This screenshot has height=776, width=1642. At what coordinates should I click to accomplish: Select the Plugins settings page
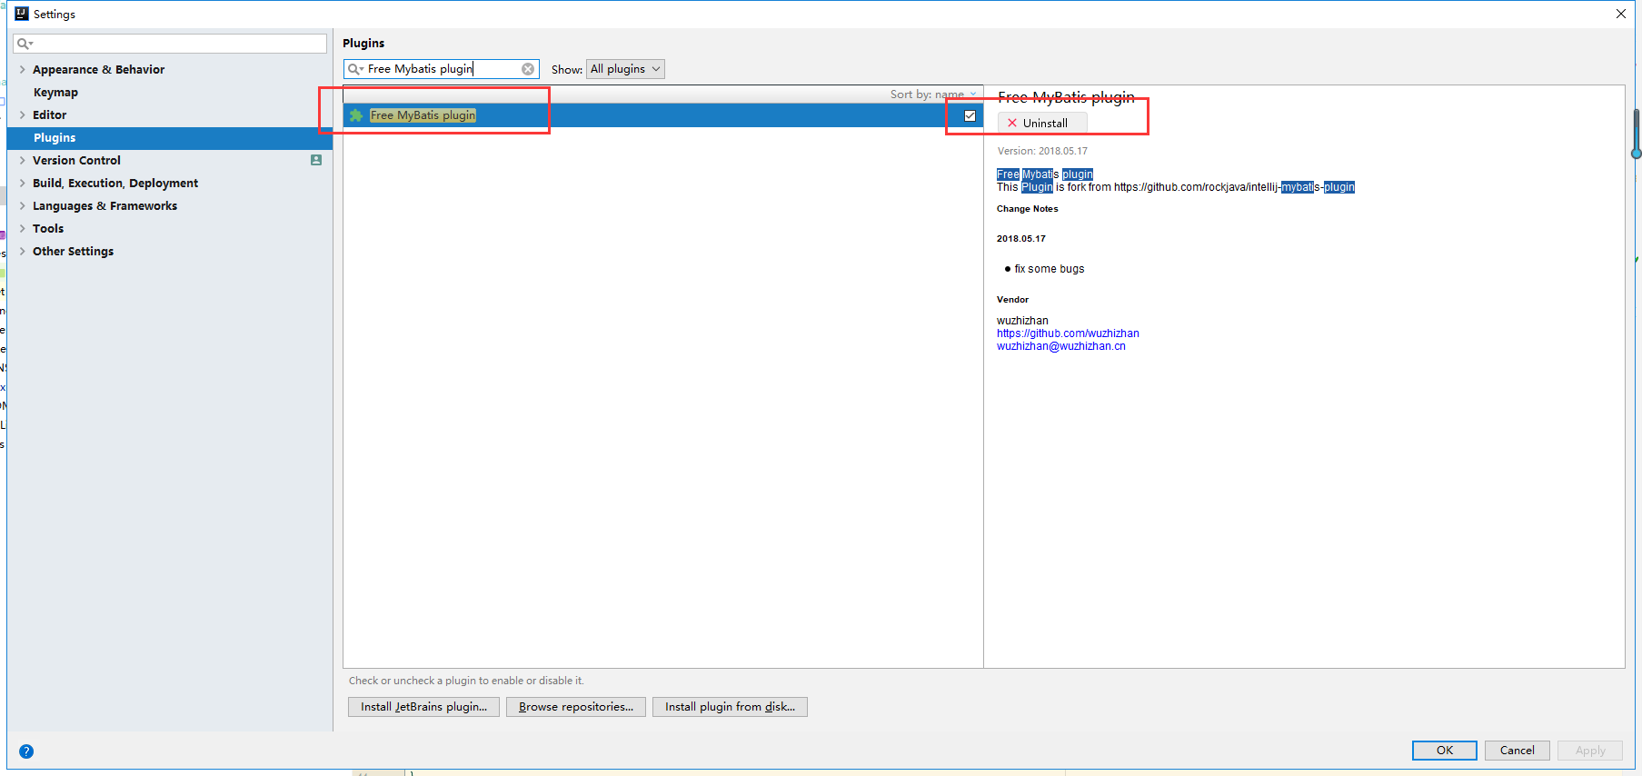[170, 137]
